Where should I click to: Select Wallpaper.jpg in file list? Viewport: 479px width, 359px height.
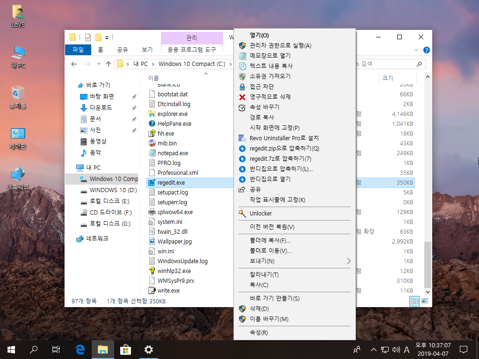pos(174,242)
